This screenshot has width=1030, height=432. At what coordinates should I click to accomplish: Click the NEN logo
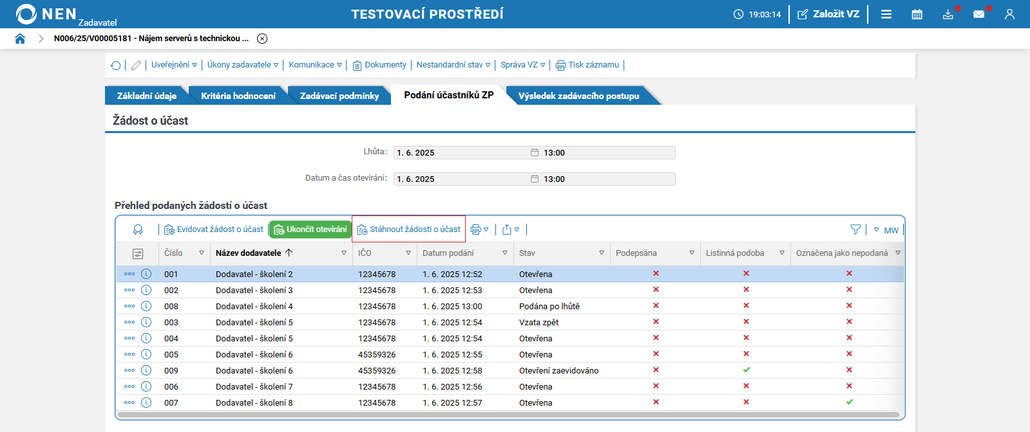(x=46, y=14)
